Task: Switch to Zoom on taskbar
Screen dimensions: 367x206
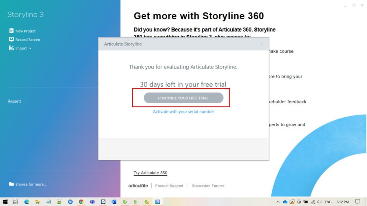Action: coord(103,202)
